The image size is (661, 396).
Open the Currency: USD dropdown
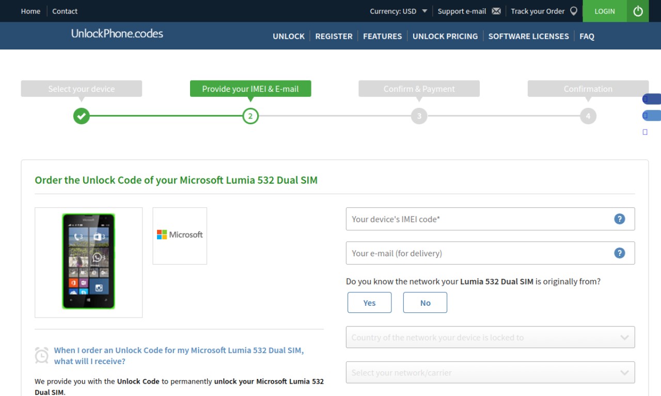(x=398, y=11)
